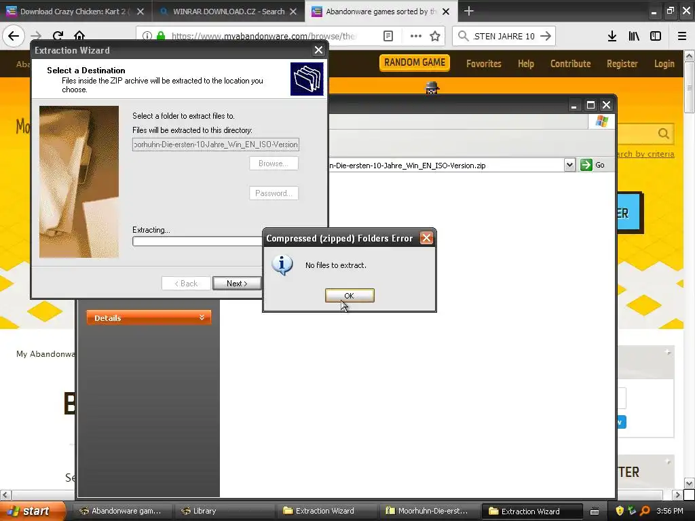Image resolution: width=695 pixels, height=521 pixels.
Task: Open page actions three-dot menu
Action: 416,36
